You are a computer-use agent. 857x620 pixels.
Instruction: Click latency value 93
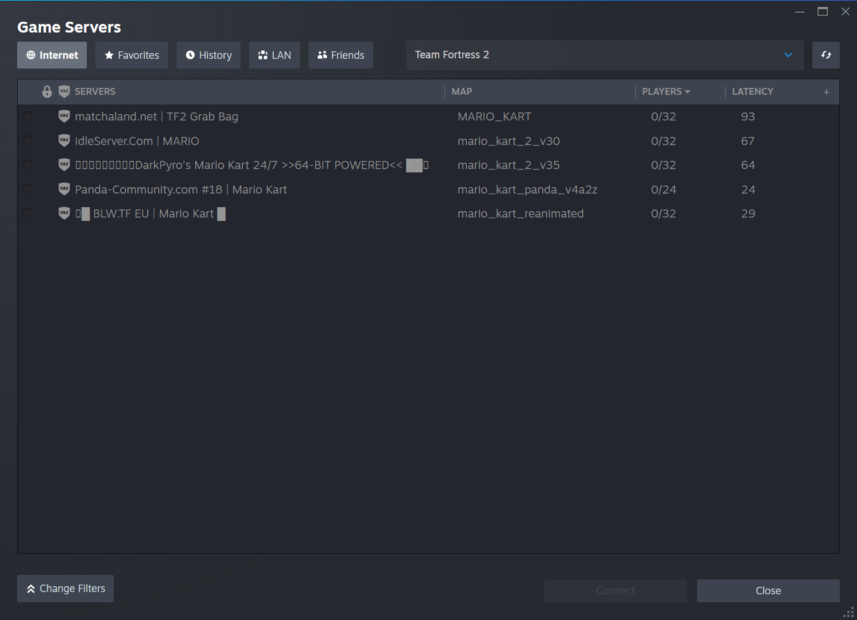[x=748, y=116]
